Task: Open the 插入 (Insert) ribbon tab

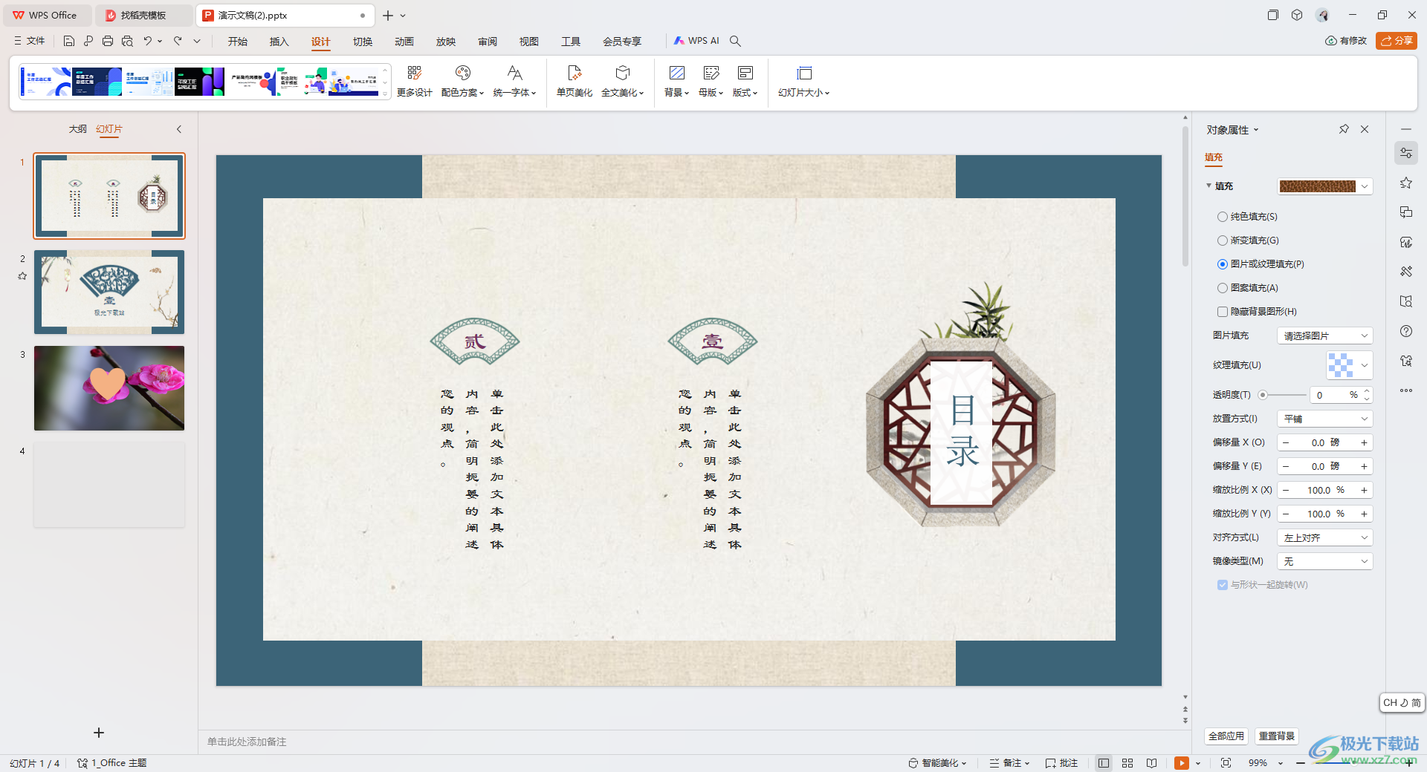Action: point(279,41)
